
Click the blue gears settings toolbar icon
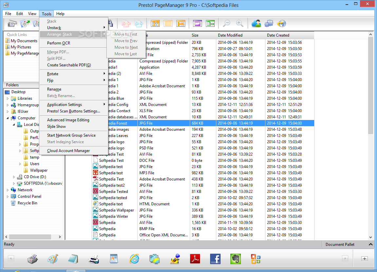[x=269, y=23]
